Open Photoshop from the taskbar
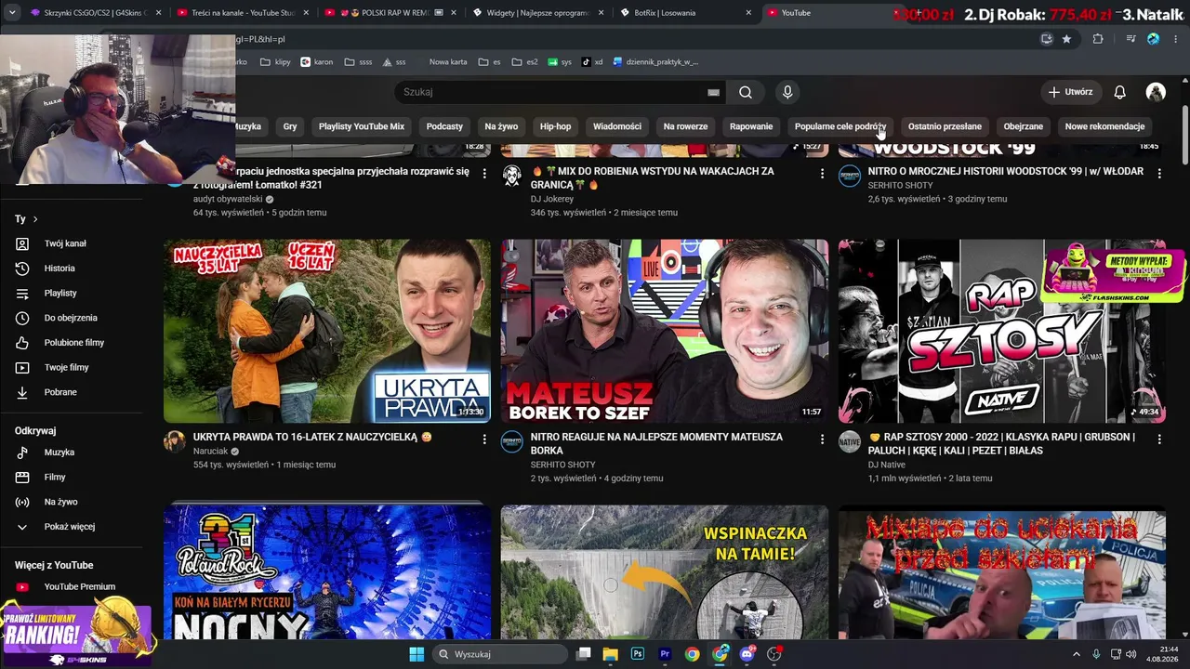Screen dimensions: 1190x669 638,654
